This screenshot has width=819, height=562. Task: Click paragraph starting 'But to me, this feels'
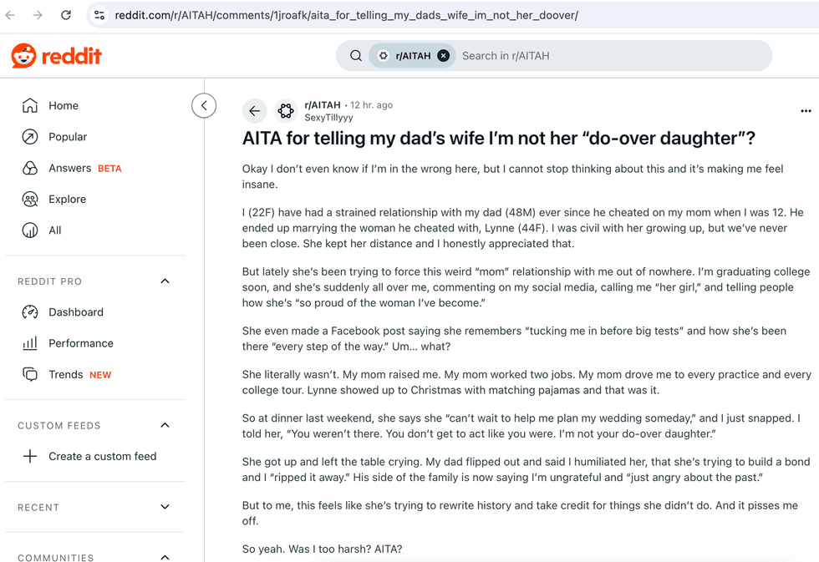pos(520,513)
